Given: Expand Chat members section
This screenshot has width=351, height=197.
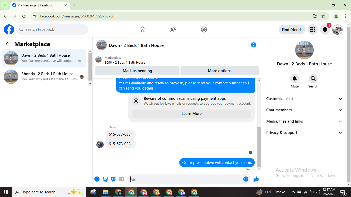Looking at the screenshot, I should pos(304,110).
